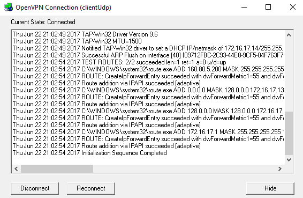Screen dimensions: 303x198
Task: Maximize the OpenVPN Connection window
Action: coord(268,8)
